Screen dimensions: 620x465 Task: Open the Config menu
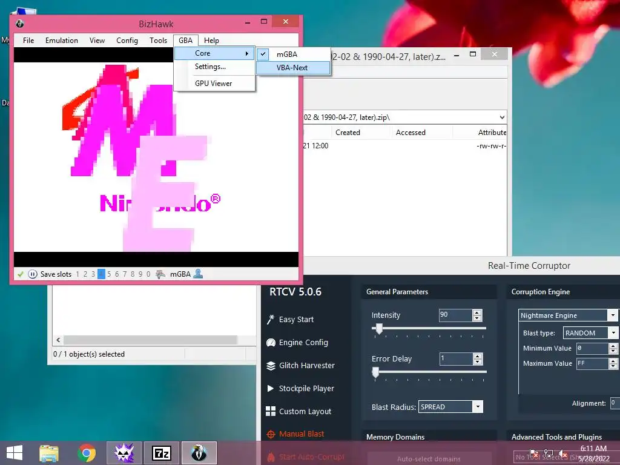click(127, 41)
